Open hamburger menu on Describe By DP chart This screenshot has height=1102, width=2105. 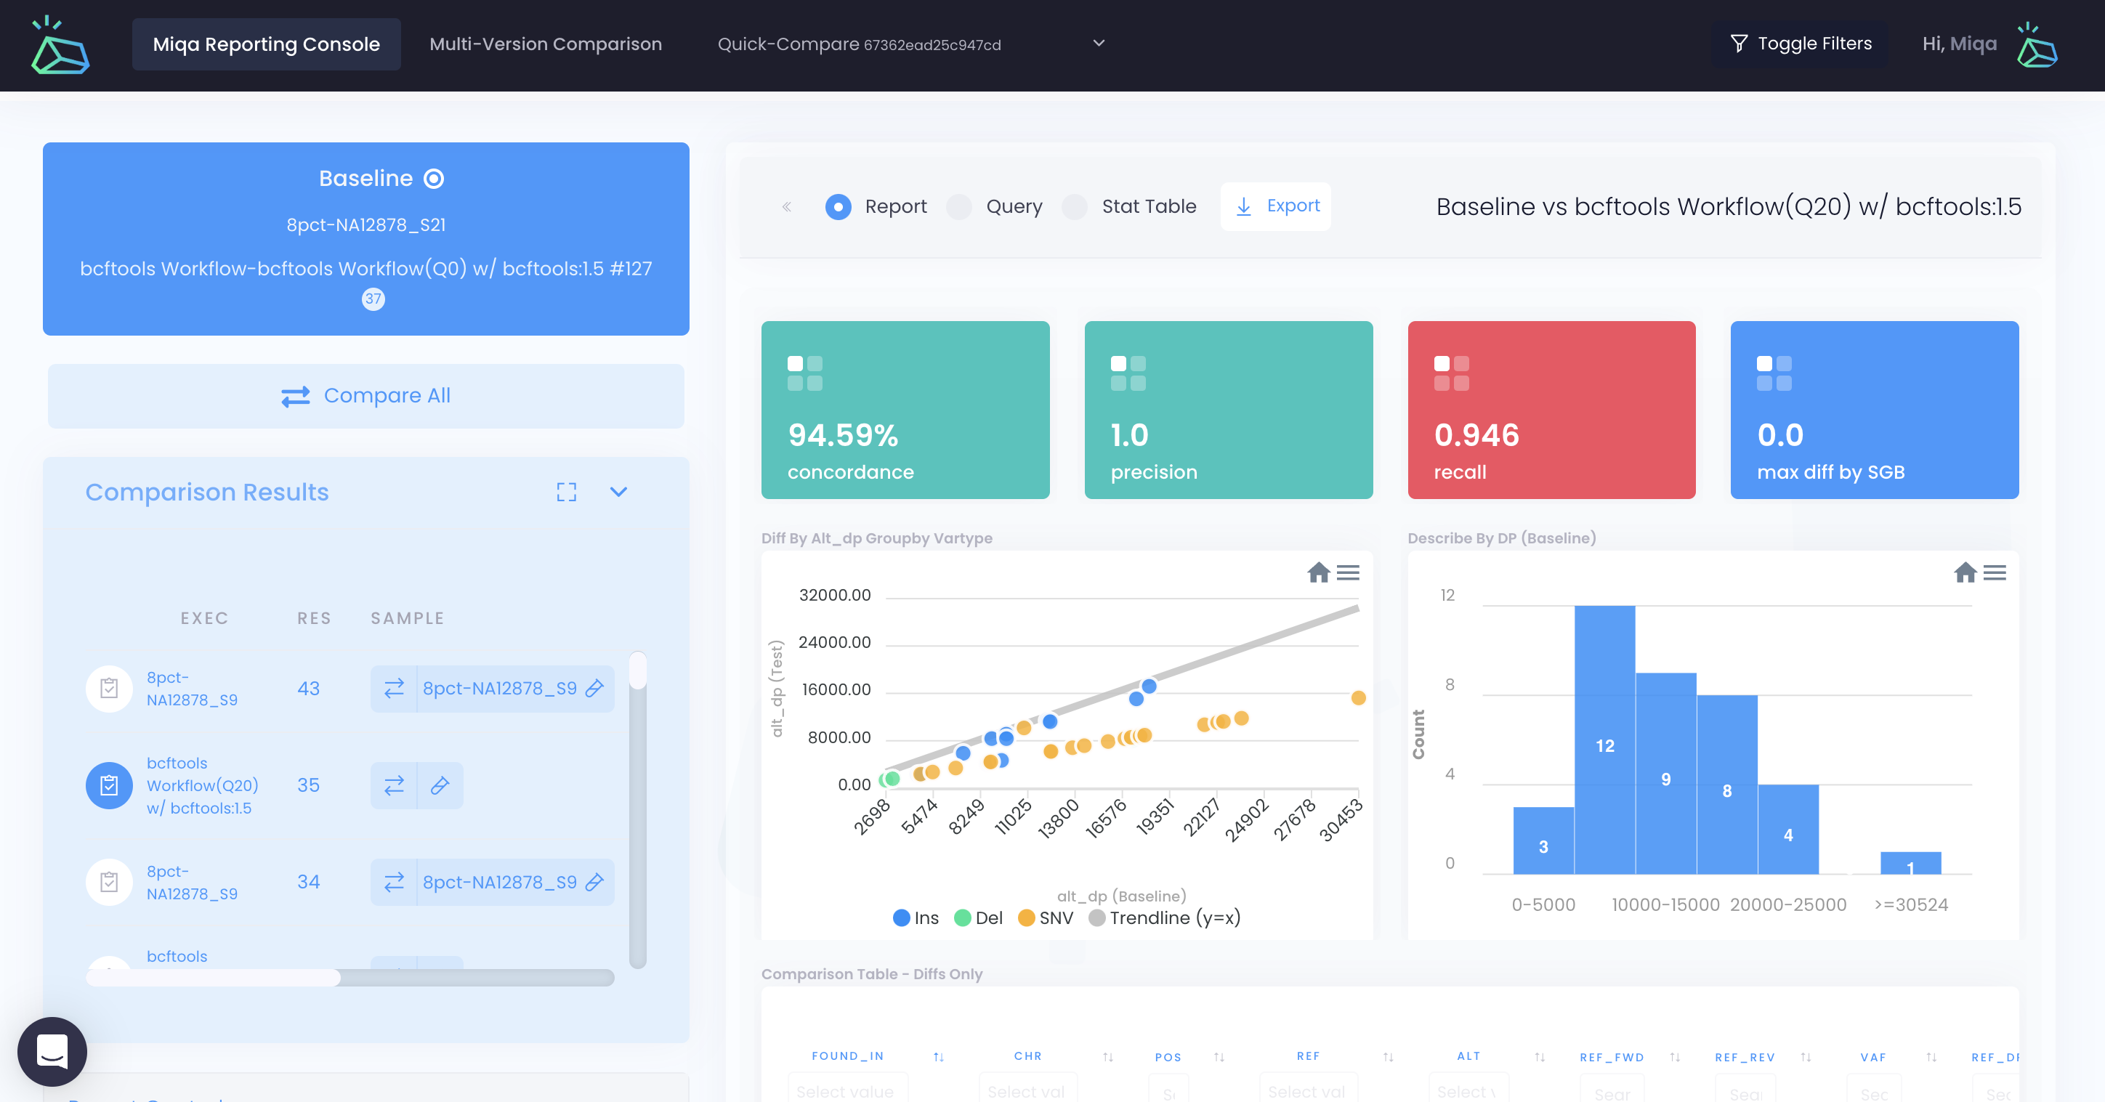click(1995, 572)
